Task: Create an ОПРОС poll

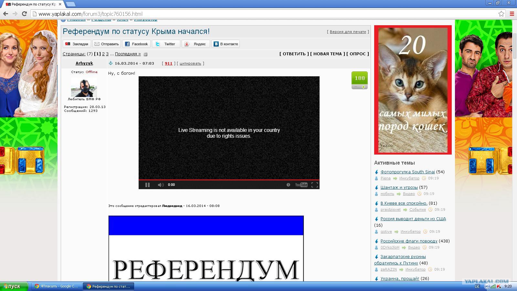Action: tap(358, 54)
